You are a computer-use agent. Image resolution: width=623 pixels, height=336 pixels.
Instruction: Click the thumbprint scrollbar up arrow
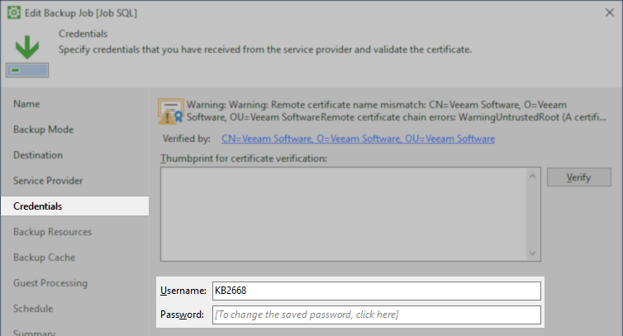[533, 176]
